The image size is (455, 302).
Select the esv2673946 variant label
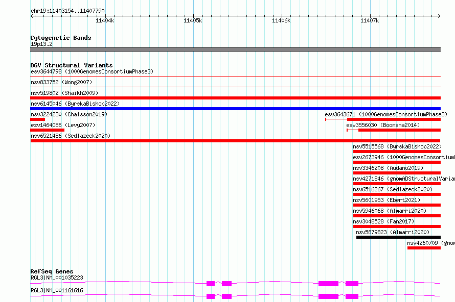pos(404,157)
